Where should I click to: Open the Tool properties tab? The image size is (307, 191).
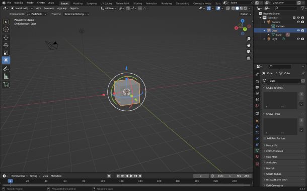point(257,74)
